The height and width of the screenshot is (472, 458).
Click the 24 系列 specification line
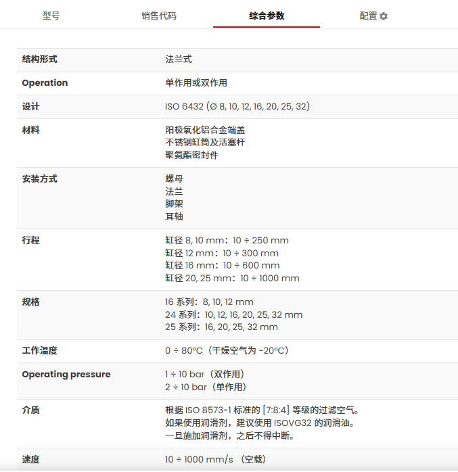pos(233,315)
